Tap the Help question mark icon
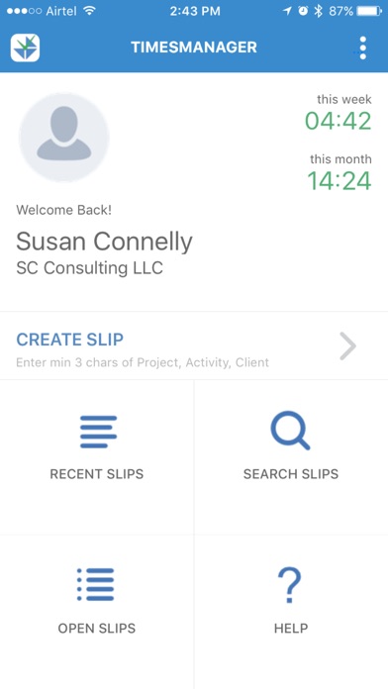Viewport: 388px width, 689px height. (x=290, y=585)
